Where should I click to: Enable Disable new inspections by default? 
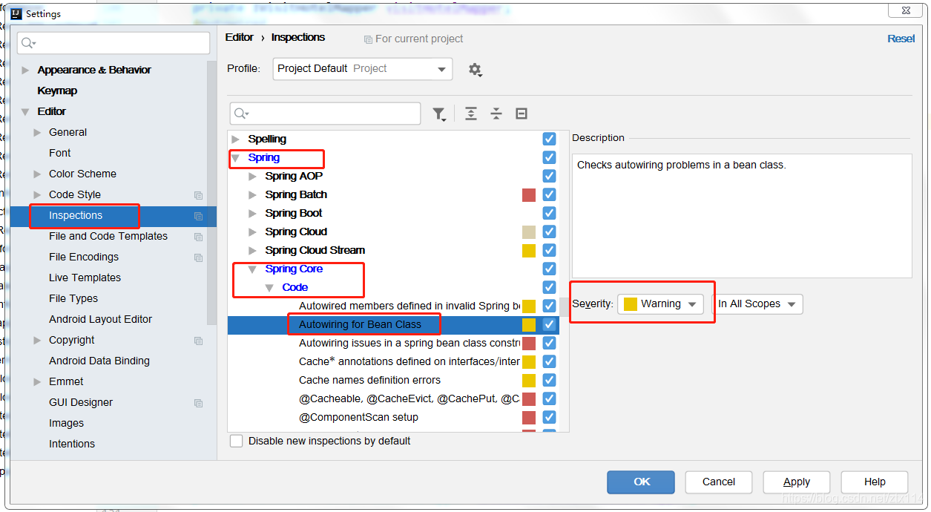pos(236,441)
